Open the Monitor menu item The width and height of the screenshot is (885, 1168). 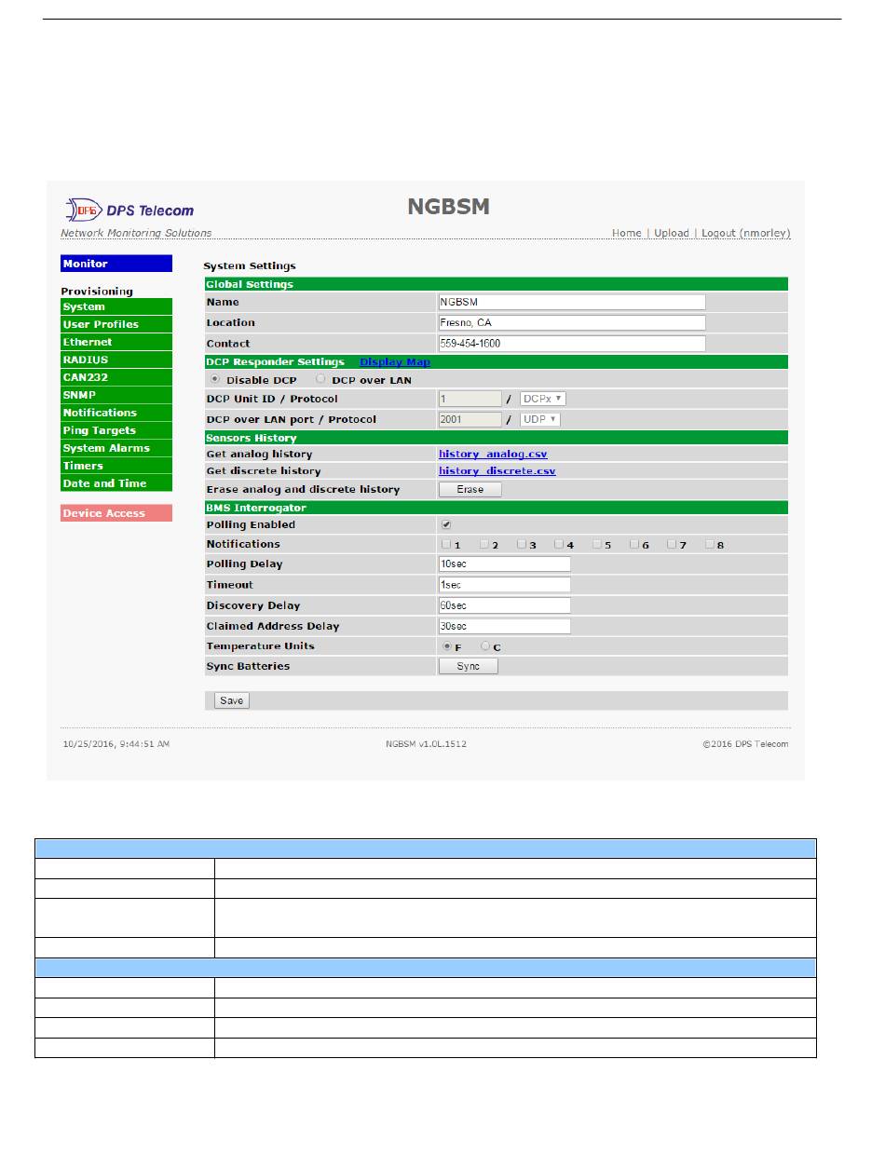[116, 264]
